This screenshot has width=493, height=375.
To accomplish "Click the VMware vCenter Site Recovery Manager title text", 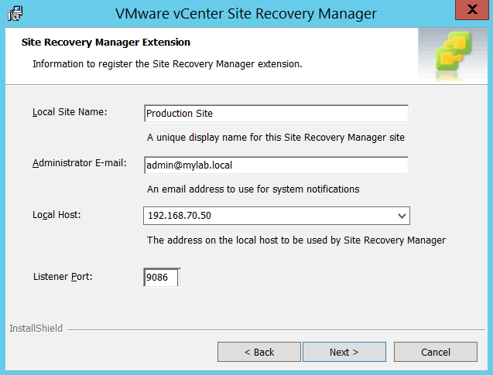I will (x=245, y=13).
